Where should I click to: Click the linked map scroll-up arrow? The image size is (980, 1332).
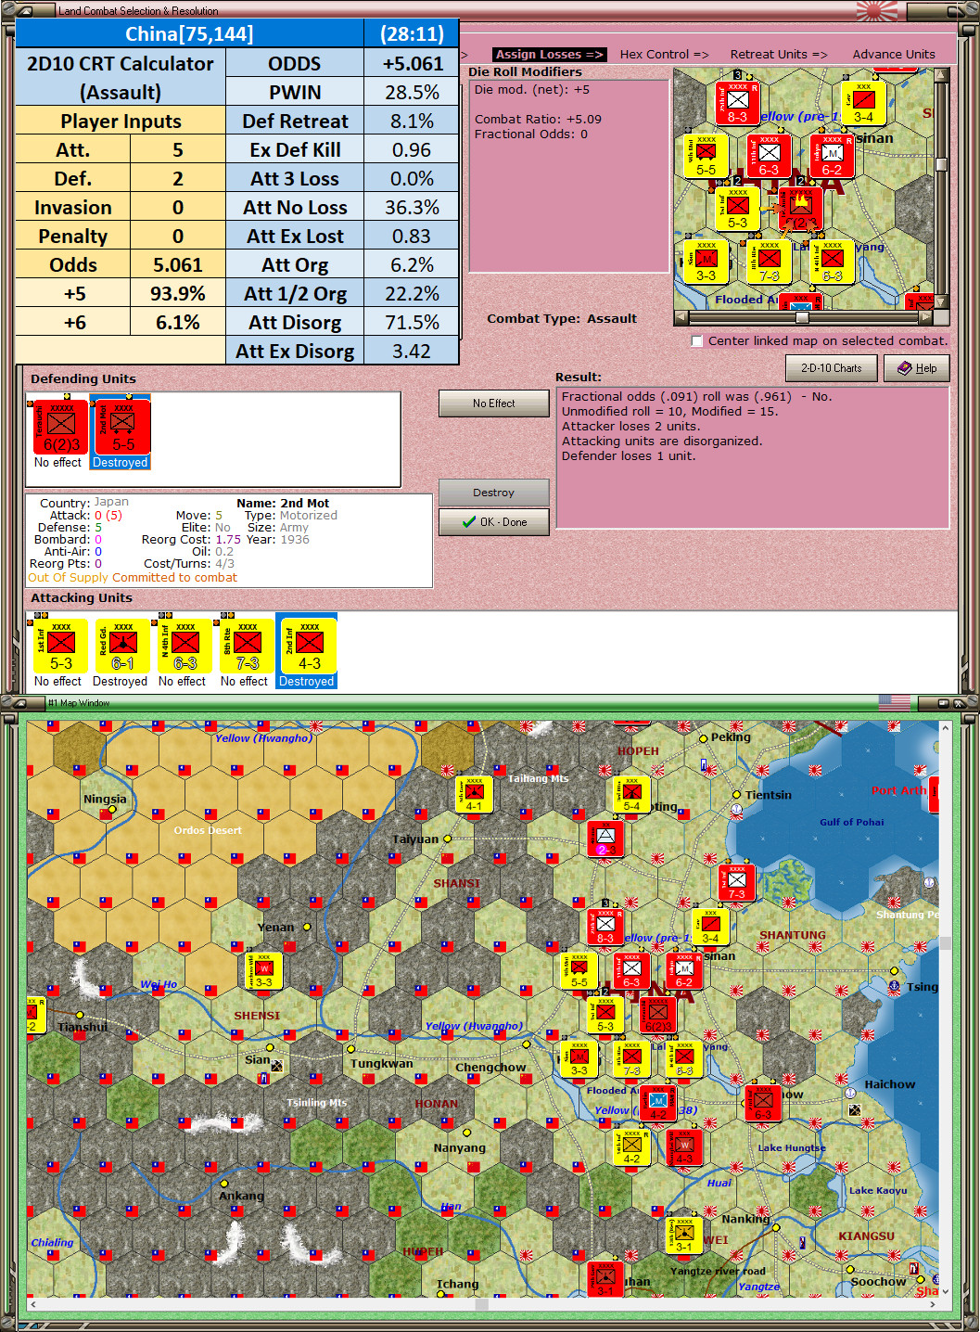(942, 75)
